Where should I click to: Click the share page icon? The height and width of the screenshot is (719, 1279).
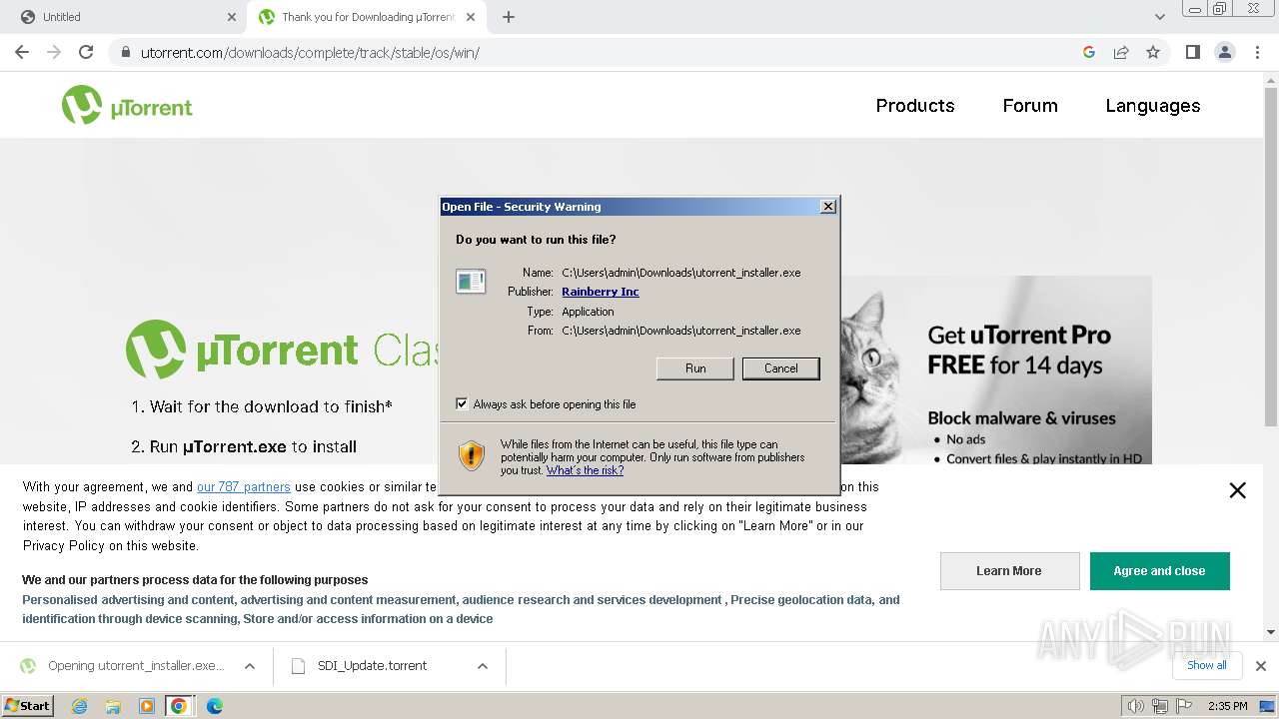coord(1121,52)
